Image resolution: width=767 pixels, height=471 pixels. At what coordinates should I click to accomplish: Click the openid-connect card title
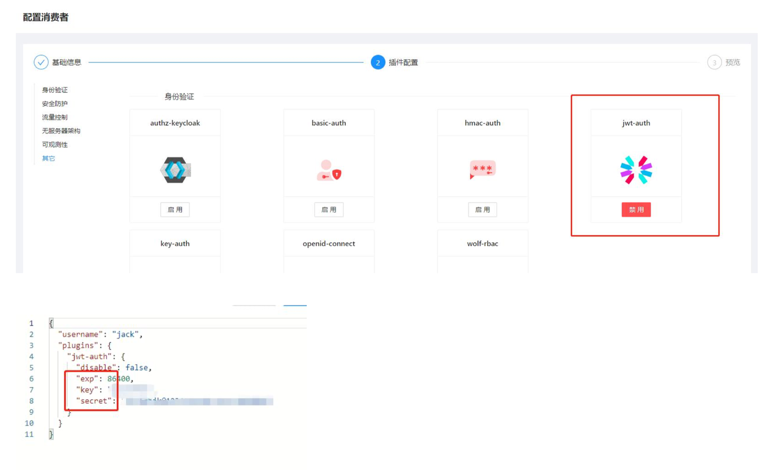[329, 243]
